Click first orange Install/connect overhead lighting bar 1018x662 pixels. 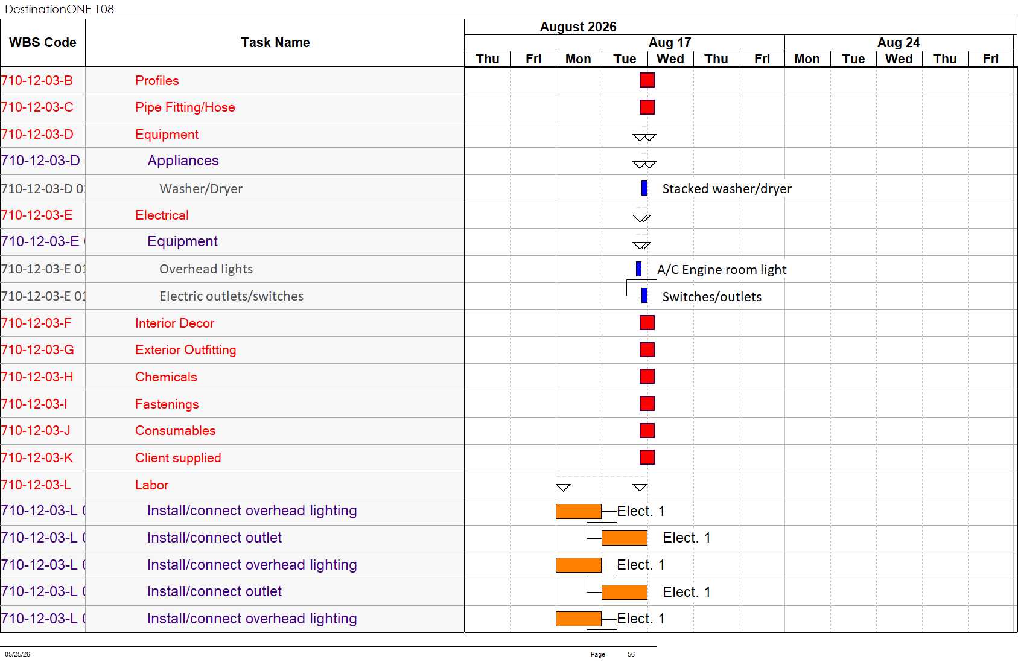pyautogui.click(x=579, y=511)
